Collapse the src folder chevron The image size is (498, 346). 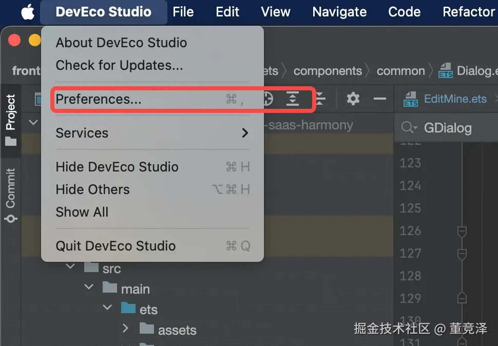coord(70,267)
